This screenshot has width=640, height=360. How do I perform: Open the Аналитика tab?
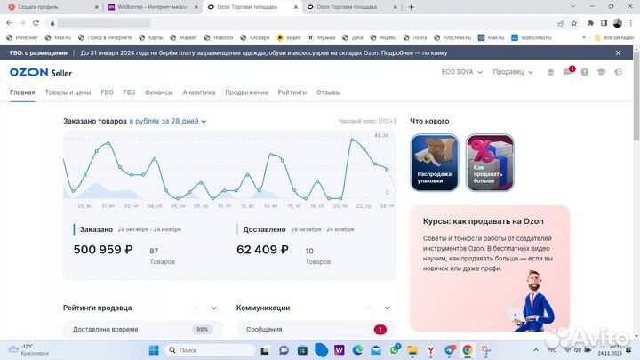click(199, 92)
